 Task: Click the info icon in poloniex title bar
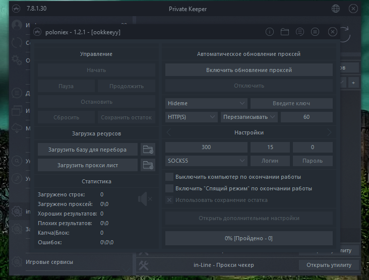pos(270,32)
